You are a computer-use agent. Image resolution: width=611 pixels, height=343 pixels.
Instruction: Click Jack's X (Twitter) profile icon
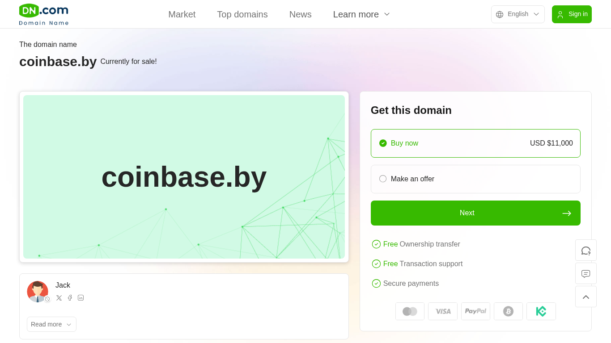[x=59, y=298]
